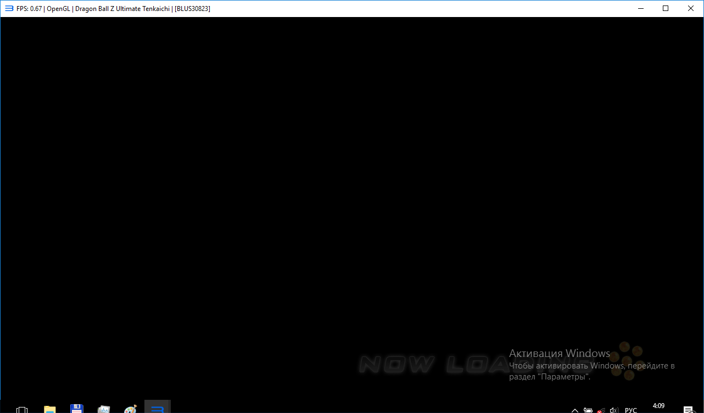Open the clock showing 4:09

(658, 406)
